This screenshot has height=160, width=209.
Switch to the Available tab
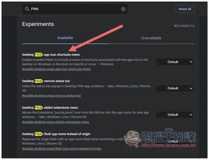point(65,38)
